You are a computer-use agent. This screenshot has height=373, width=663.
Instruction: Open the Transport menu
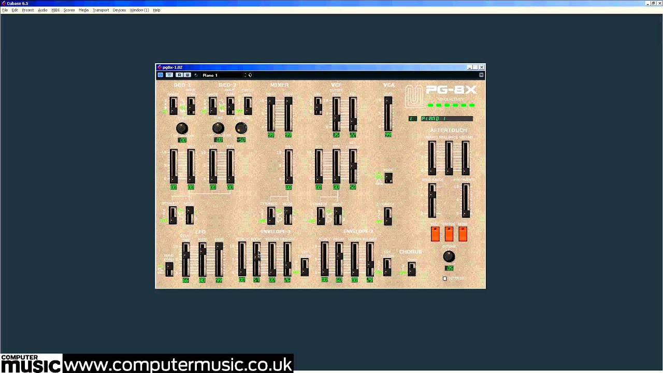tap(100, 10)
